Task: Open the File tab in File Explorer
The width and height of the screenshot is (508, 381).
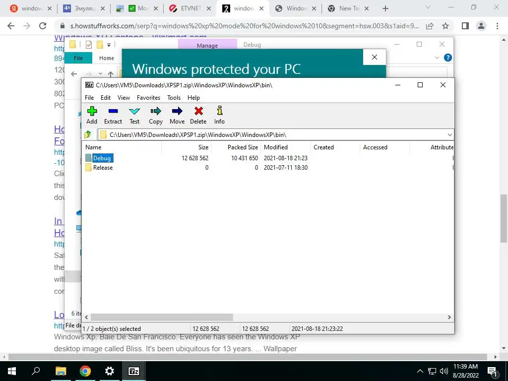Action: (78, 58)
